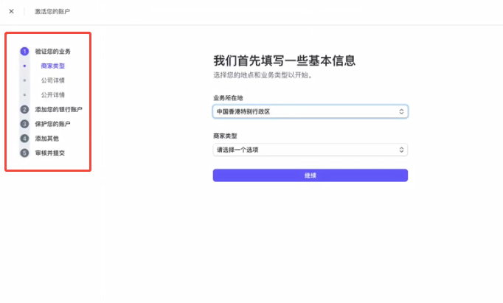Click the step 1 number circle
This screenshot has width=503, height=303.
24,52
